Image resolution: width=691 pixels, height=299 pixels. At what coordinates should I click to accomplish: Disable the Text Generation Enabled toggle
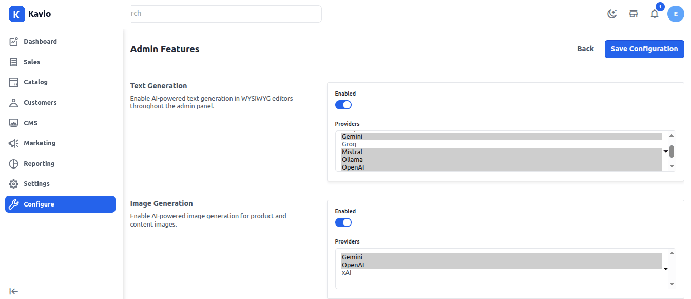[343, 105]
